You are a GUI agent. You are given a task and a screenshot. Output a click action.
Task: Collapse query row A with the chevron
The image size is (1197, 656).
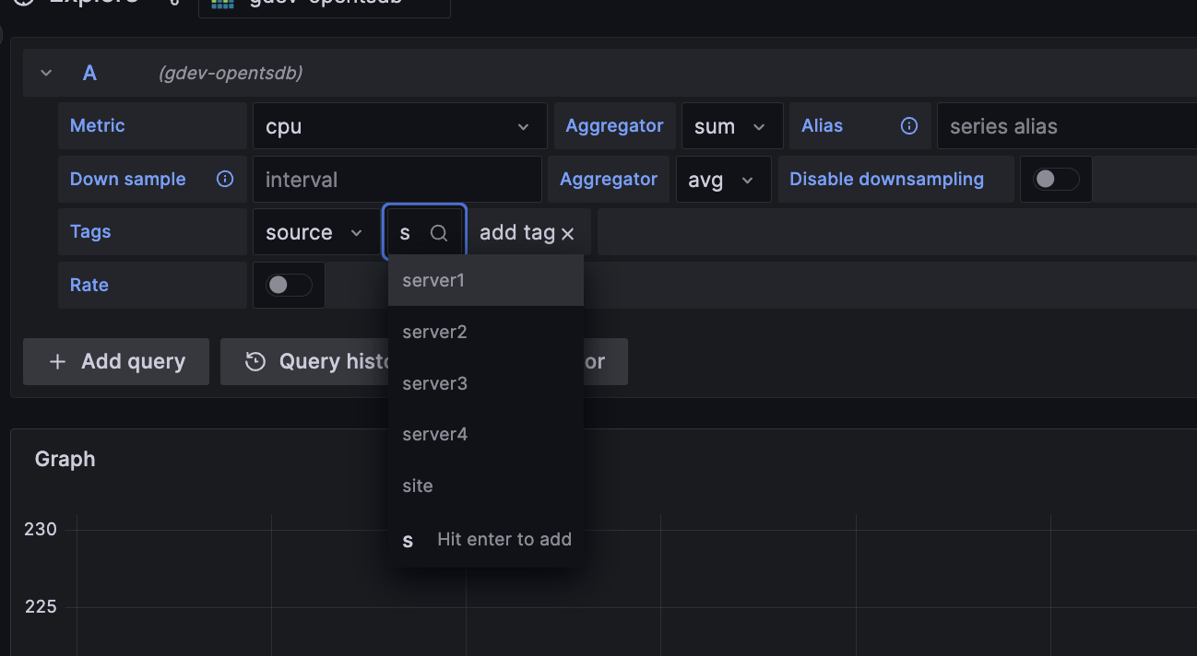point(44,72)
